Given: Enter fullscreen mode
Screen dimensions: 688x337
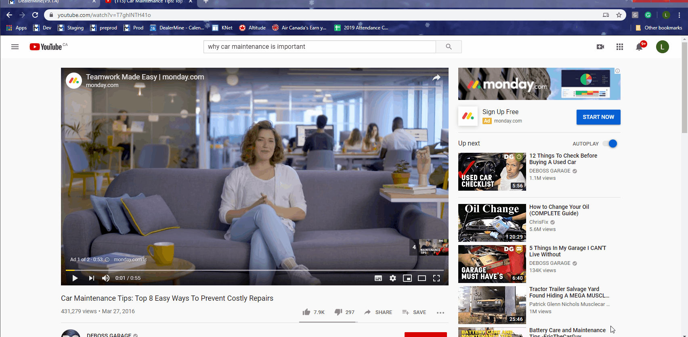Looking at the screenshot, I should click(x=436, y=278).
